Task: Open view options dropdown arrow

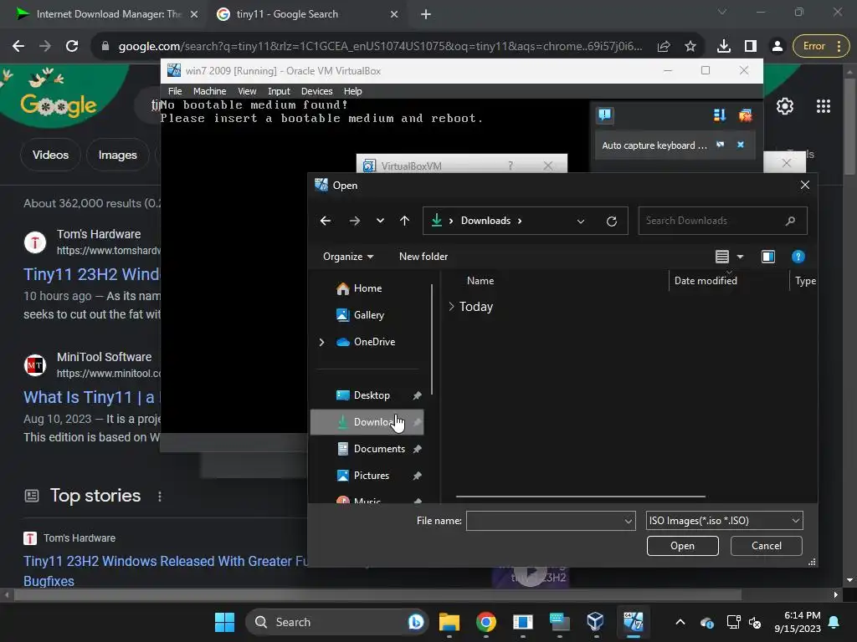Action: click(x=740, y=257)
